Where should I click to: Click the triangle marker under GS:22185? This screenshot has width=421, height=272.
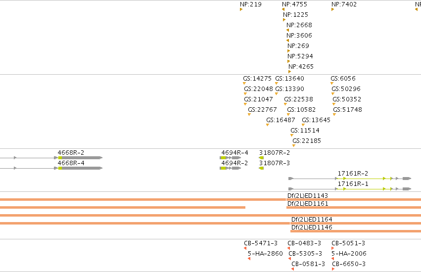coord(294,145)
